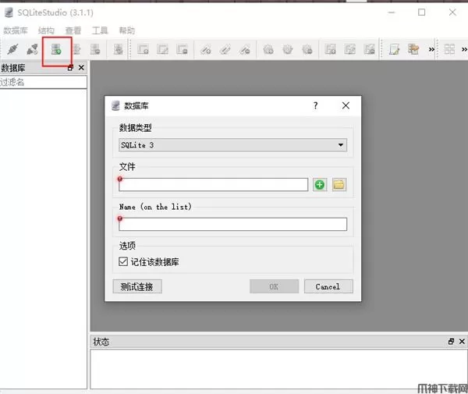Viewport: 468px width, 394px height.
Task: Click the Edit table toolbar icon
Action: [163, 49]
